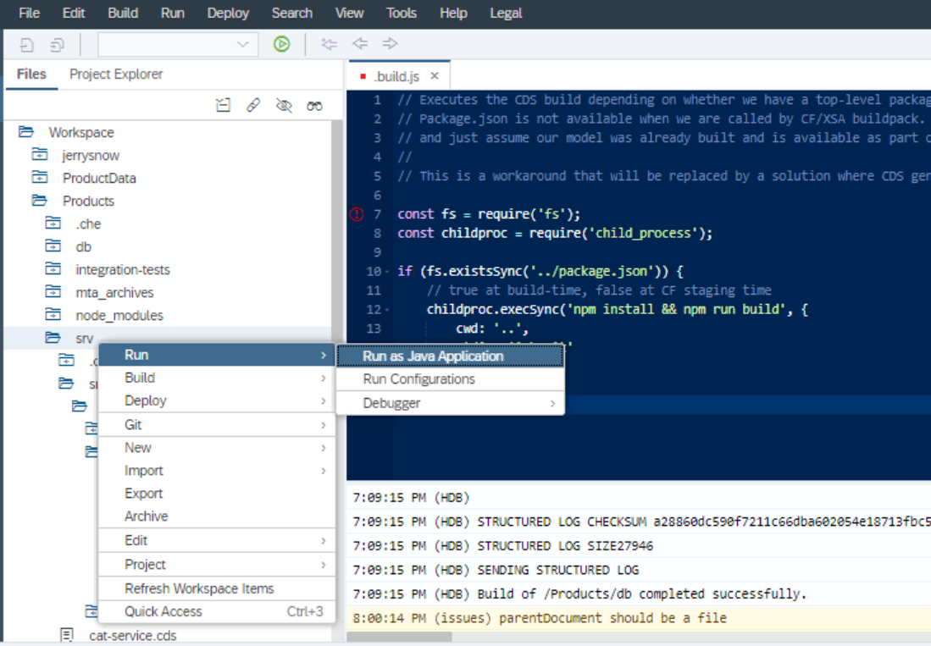Viewport: 931px width, 646px height.
Task: Click the navigate back arrow icon
Action: (360, 44)
